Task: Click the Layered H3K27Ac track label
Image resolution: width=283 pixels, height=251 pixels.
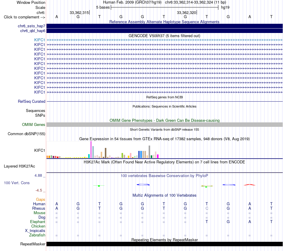Action: (x=19, y=166)
